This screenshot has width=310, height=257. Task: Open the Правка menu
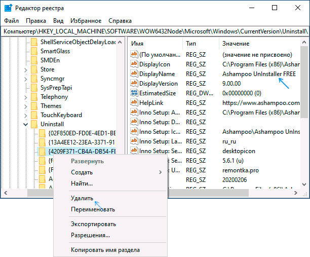point(36,21)
